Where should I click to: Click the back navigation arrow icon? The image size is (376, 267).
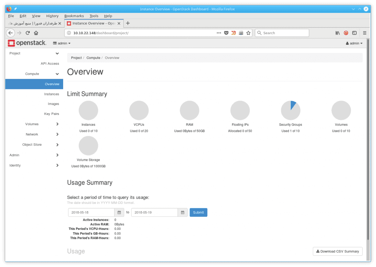(x=10, y=33)
